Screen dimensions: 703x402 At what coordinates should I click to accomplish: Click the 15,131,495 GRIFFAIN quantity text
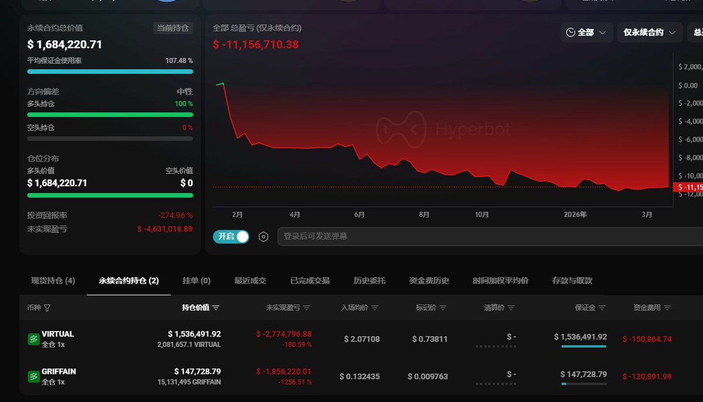pyautogui.click(x=189, y=382)
